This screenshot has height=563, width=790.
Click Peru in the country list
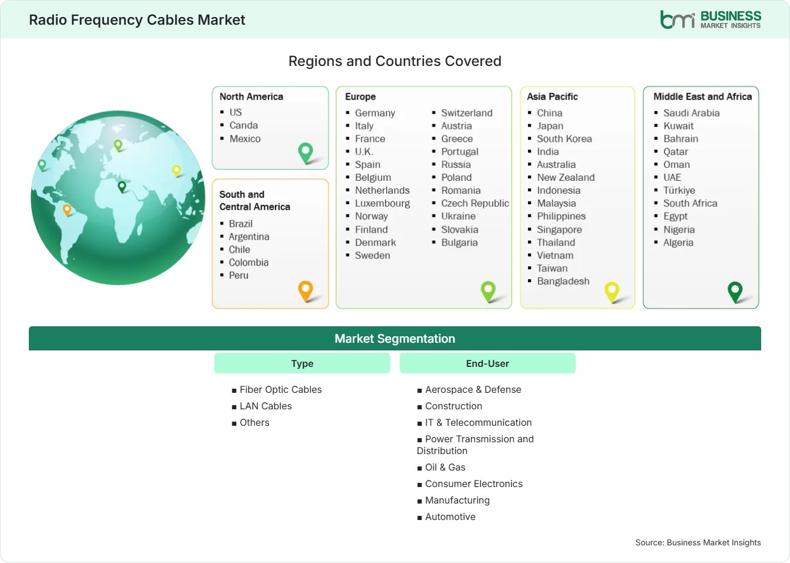[x=238, y=276]
